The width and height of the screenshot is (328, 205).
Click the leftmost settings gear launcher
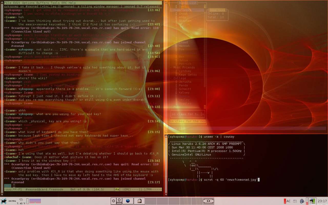click(114, 201)
